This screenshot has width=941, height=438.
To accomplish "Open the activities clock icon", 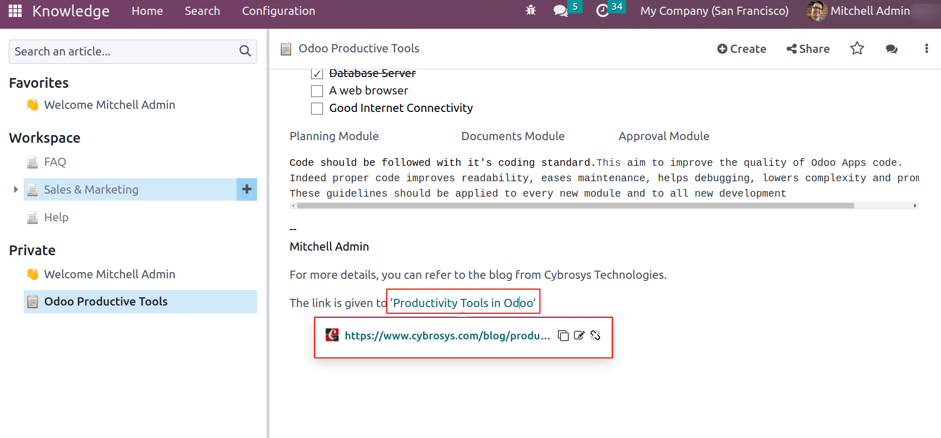I will coord(602,11).
